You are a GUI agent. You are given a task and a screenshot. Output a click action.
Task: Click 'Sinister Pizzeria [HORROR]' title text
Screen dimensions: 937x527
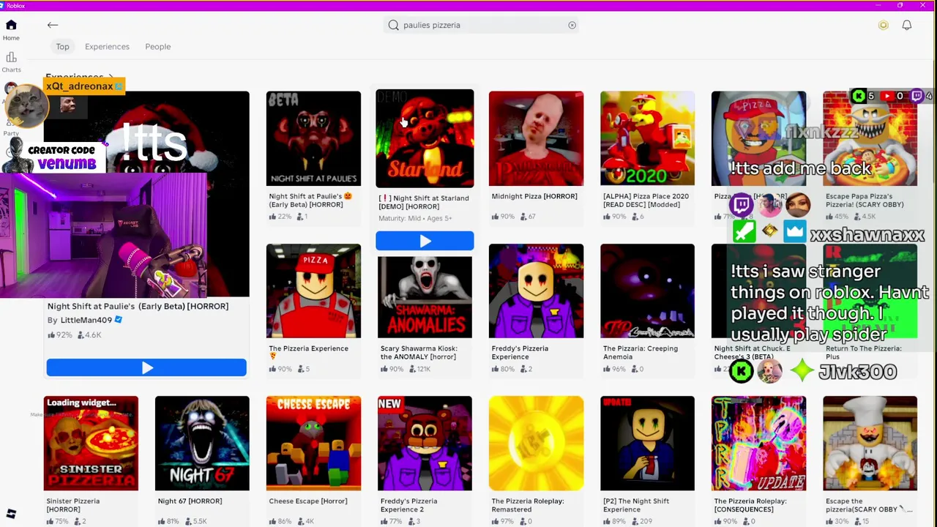click(73, 505)
